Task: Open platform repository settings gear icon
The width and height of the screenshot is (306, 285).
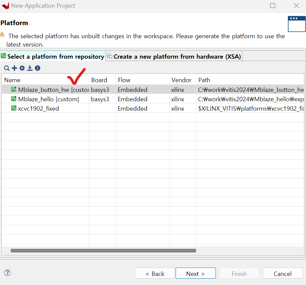Action: [22, 68]
